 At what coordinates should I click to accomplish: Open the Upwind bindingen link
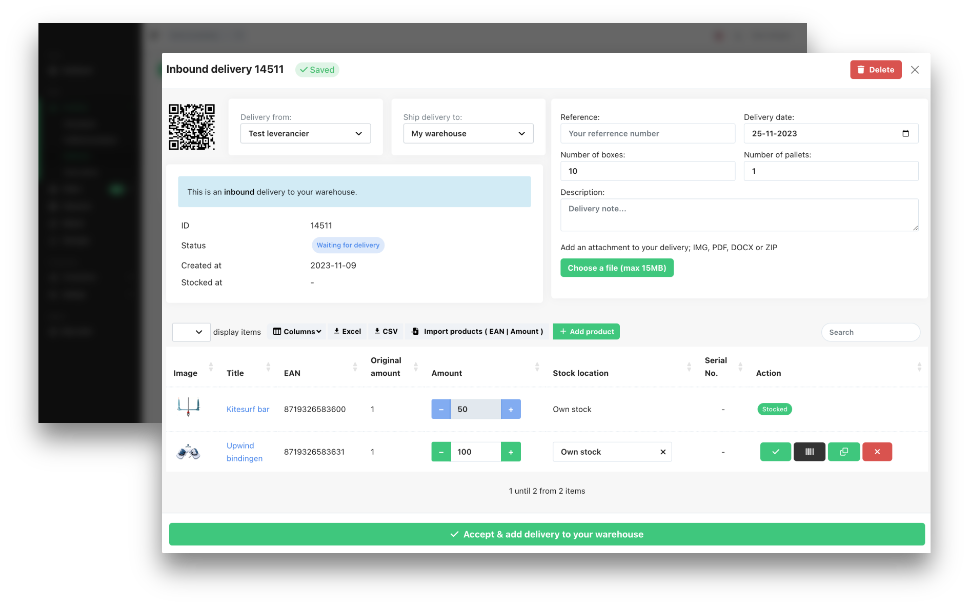click(x=245, y=452)
